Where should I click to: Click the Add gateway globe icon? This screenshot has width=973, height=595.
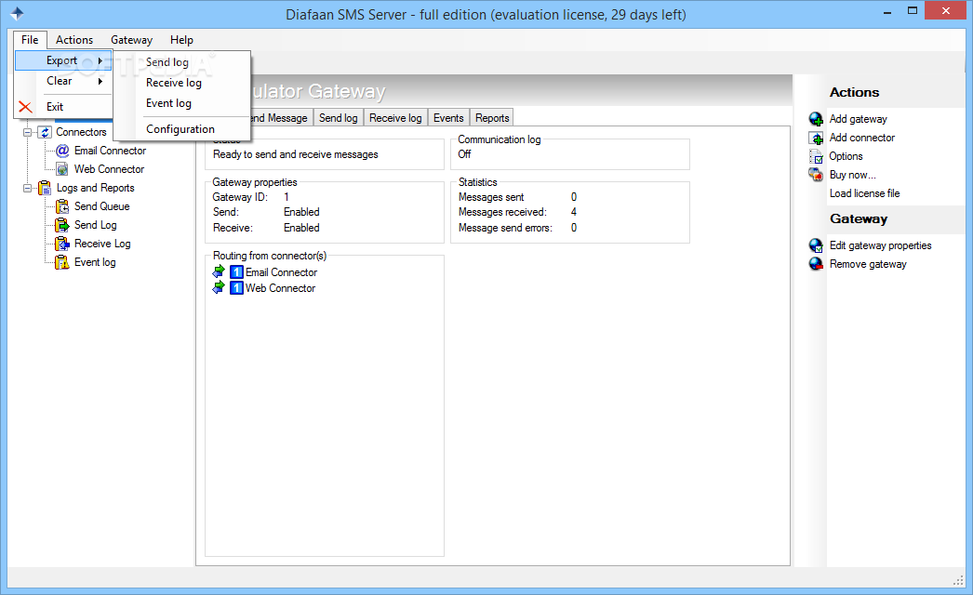[816, 119]
